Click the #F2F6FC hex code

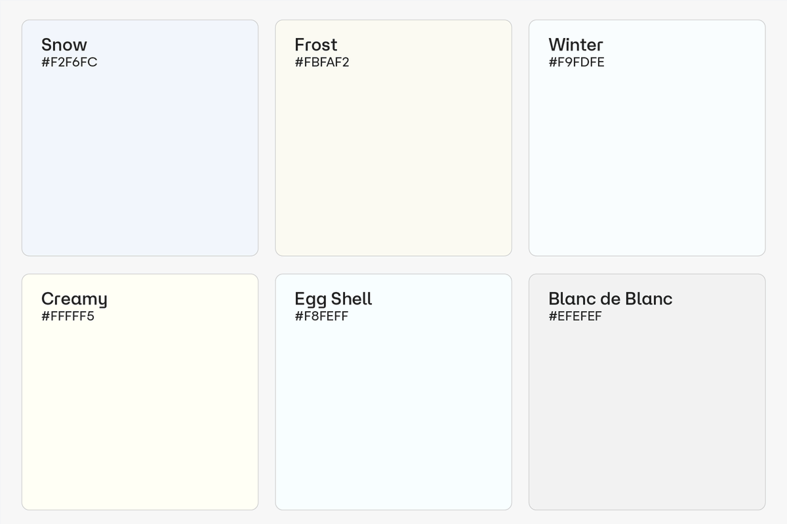point(70,62)
